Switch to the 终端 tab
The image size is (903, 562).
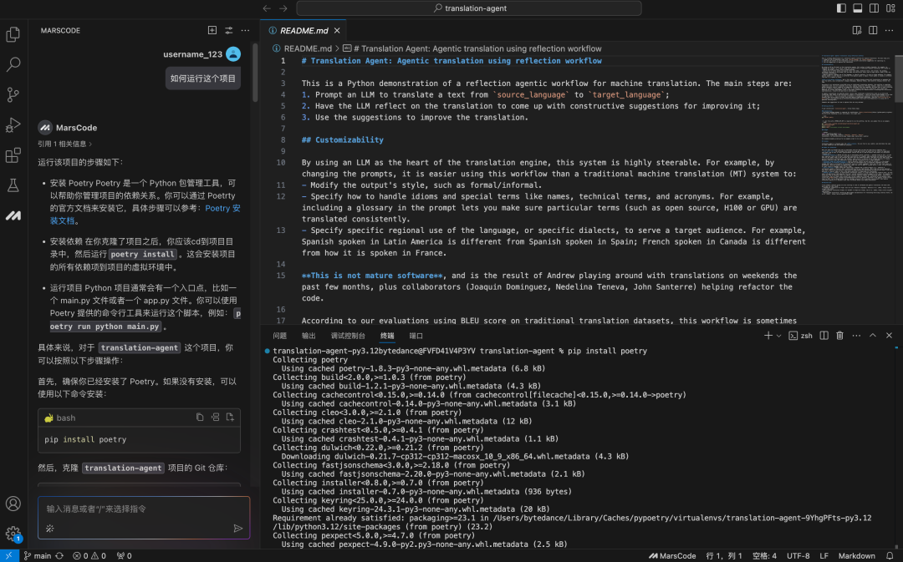click(x=387, y=336)
